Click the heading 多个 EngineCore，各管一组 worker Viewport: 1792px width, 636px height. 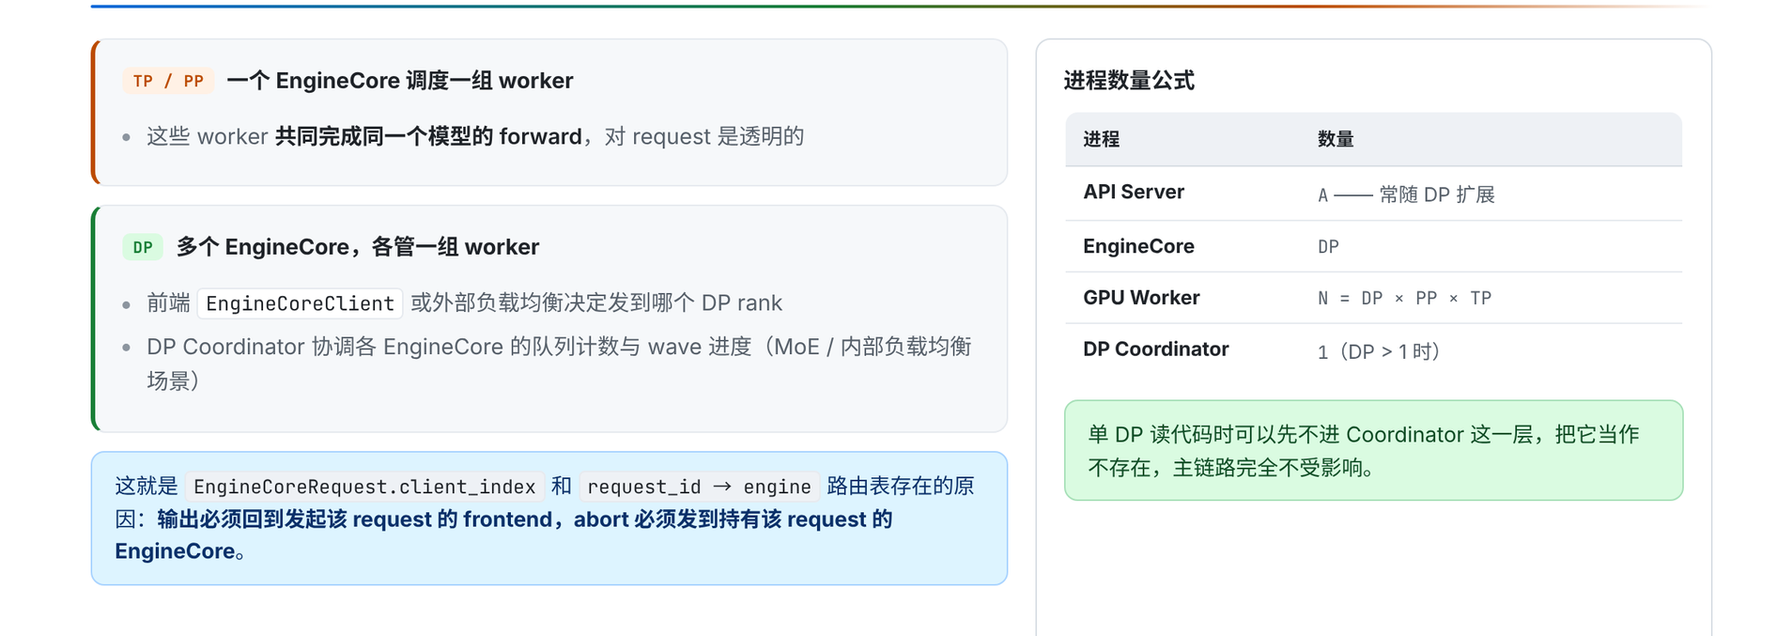click(358, 247)
